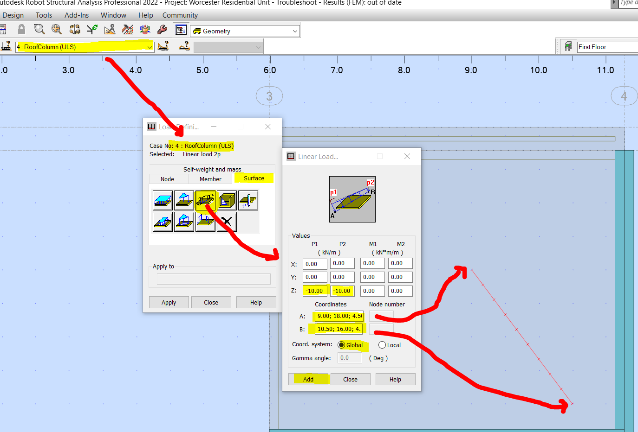Open the Calculations wrench tool
This screenshot has width=638, height=432.
(x=162, y=29)
